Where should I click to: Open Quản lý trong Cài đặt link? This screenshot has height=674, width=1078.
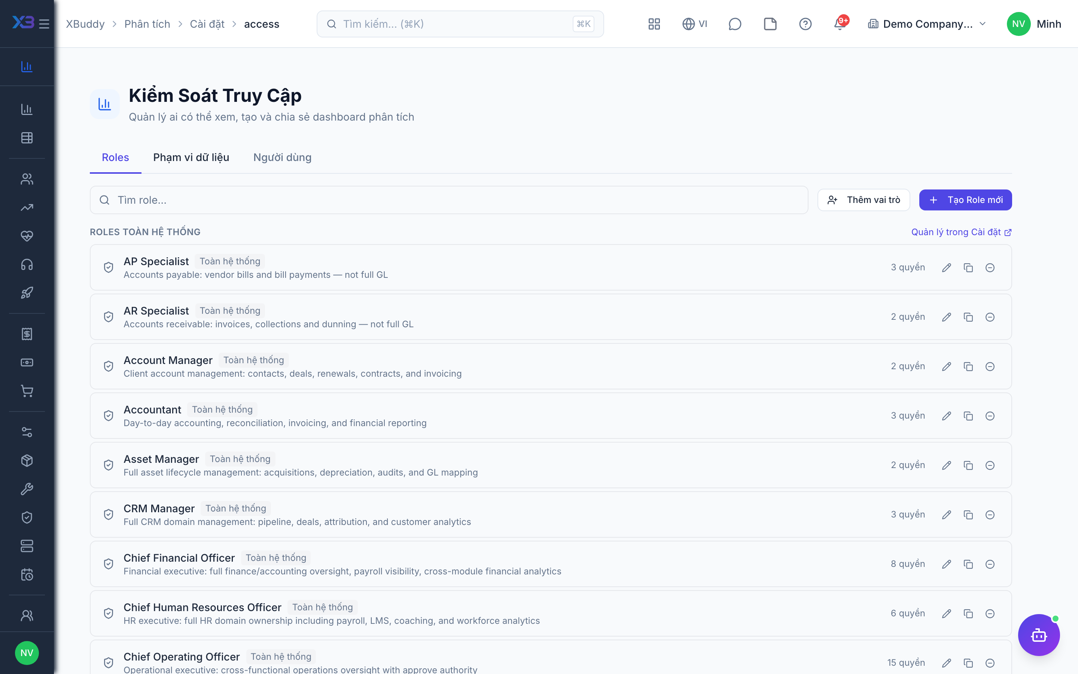(961, 232)
